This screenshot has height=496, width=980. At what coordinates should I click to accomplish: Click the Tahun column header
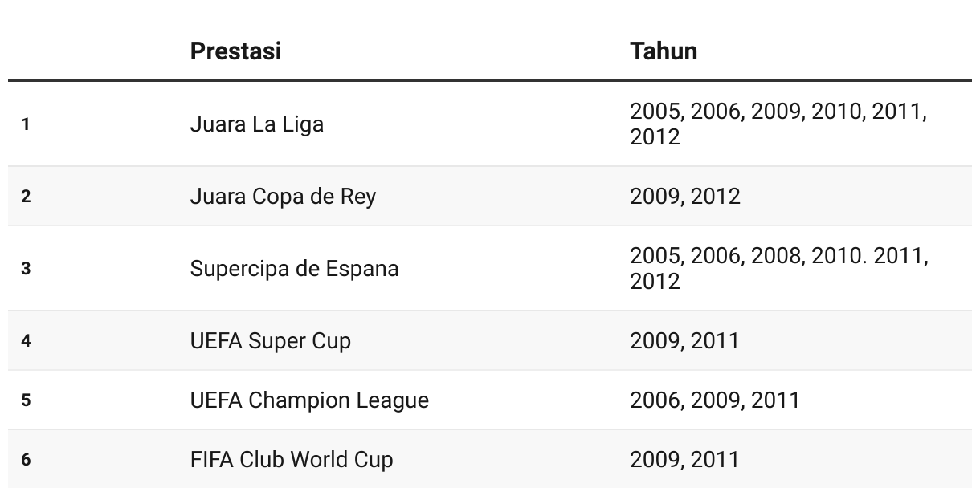pyautogui.click(x=664, y=51)
